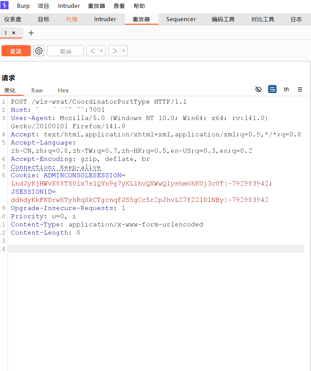Viewport: 311px width, 371px height.
Task: Click the 取消 cancel button
Action: pyautogui.click(x=65, y=51)
